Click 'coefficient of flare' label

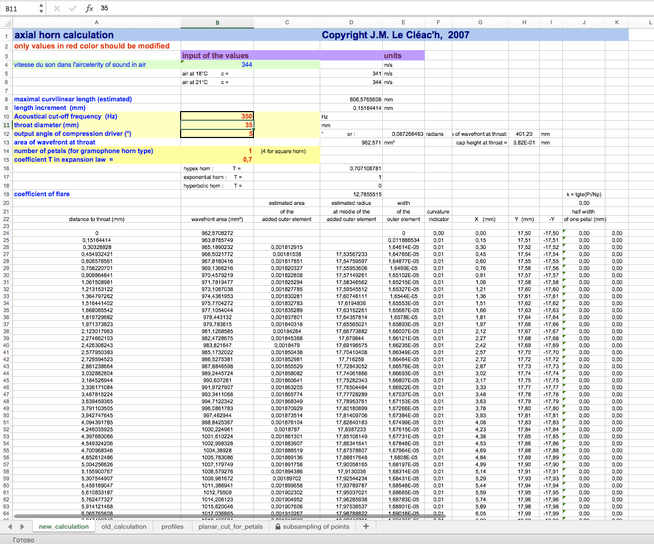(42, 194)
